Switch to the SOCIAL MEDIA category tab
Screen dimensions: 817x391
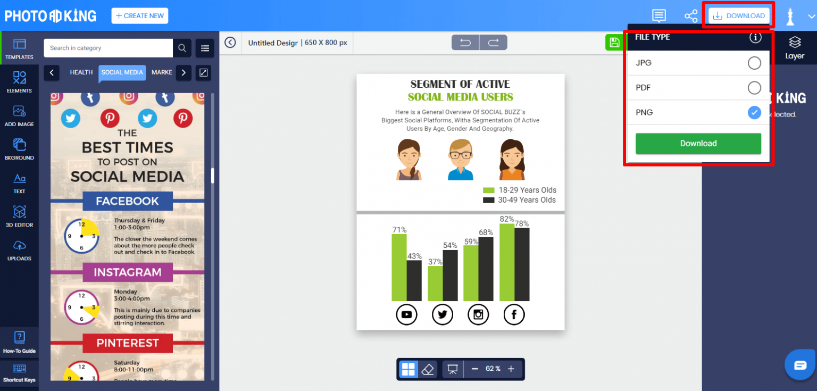[122, 72]
